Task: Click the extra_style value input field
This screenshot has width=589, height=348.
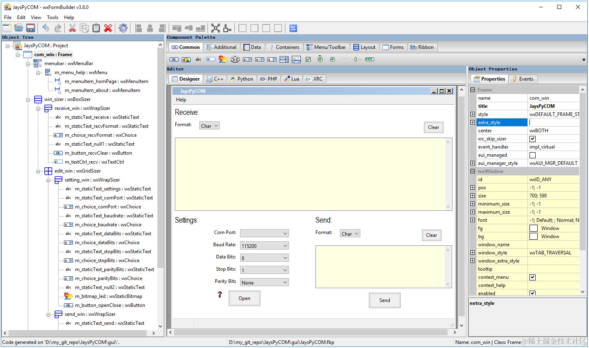Action: pos(554,123)
